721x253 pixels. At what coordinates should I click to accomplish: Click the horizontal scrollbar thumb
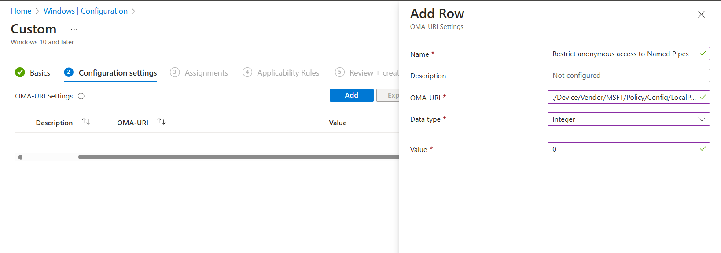click(x=238, y=157)
